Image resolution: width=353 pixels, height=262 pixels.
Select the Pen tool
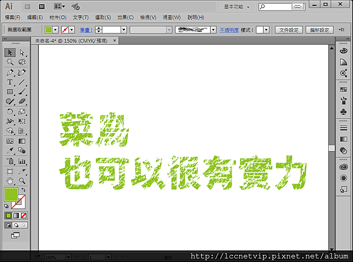point(10,72)
